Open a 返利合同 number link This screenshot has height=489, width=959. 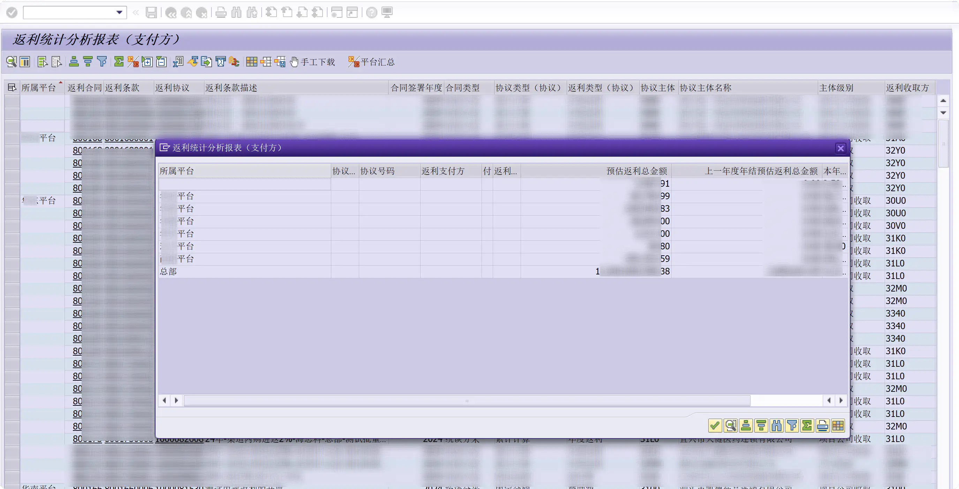87,139
